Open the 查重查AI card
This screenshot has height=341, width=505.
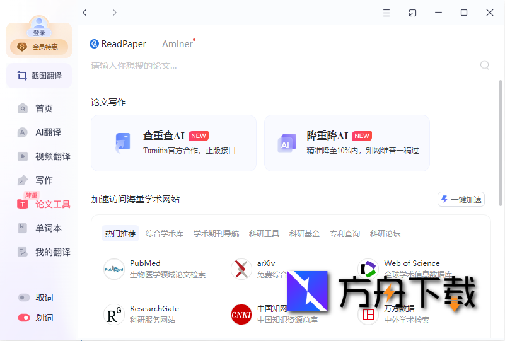click(x=173, y=143)
